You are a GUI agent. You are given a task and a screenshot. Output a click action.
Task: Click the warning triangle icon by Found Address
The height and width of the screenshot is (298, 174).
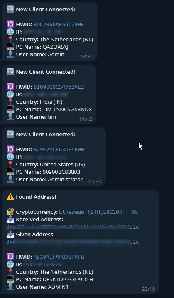tap(10, 197)
